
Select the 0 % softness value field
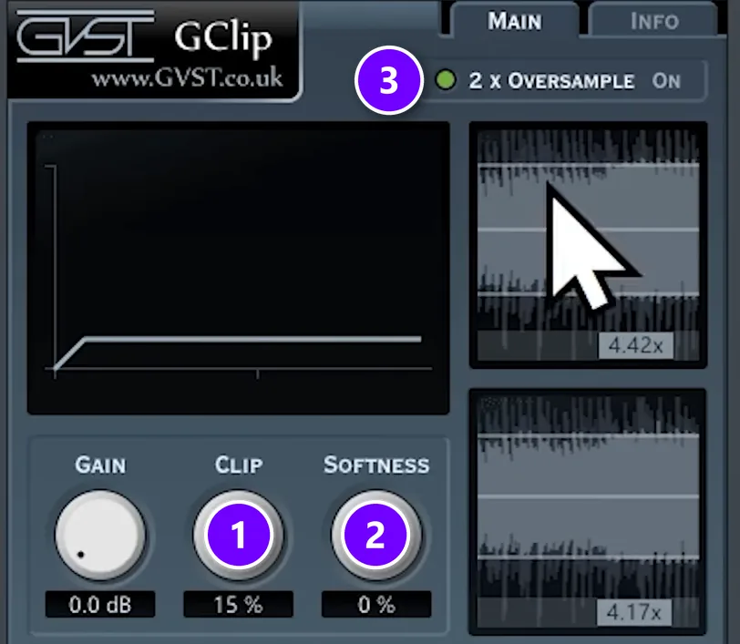tap(376, 604)
